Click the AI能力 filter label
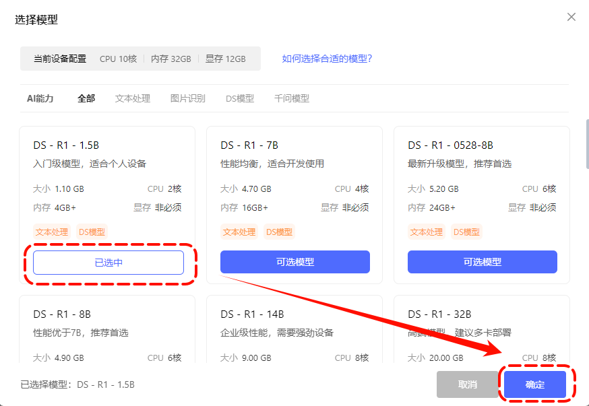The image size is (589, 406). tap(40, 98)
